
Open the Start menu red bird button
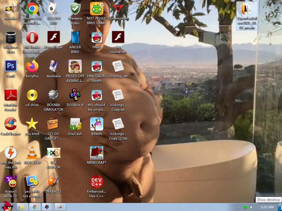(x=7, y=206)
